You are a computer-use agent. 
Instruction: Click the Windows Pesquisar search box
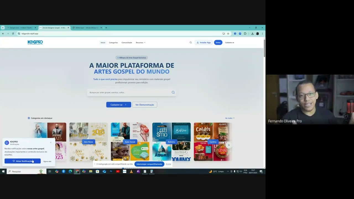26,172
